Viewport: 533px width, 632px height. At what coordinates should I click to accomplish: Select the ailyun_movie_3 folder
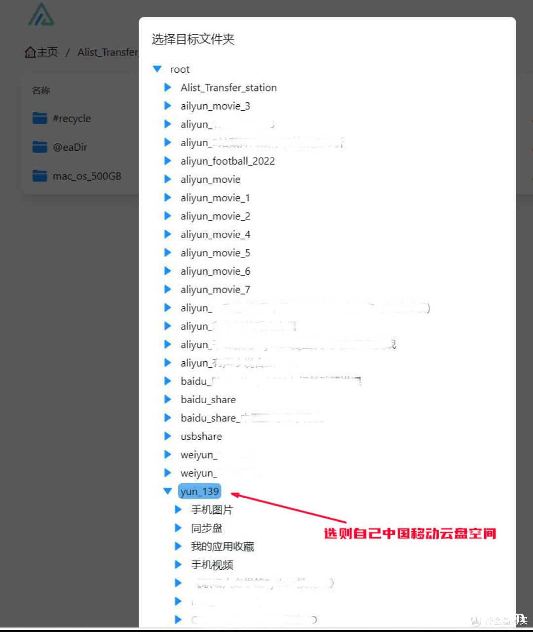point(215,106)
